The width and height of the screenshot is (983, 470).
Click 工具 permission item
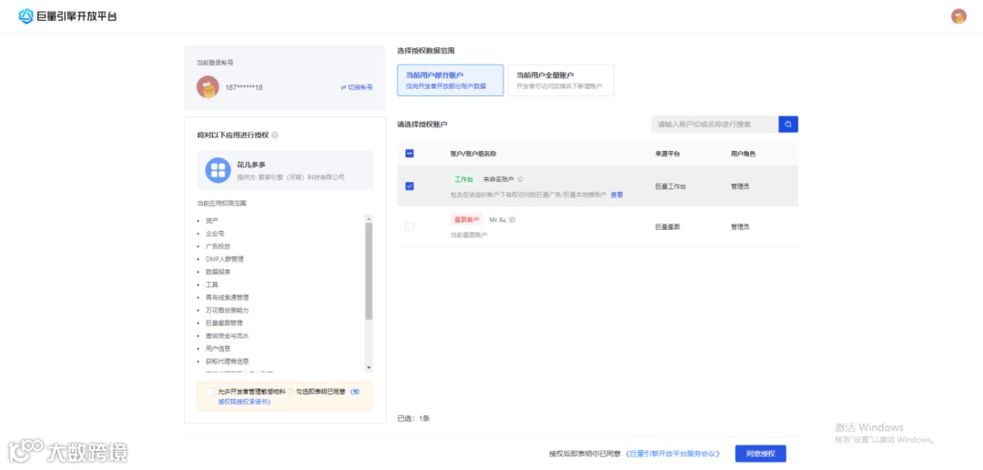212,285
